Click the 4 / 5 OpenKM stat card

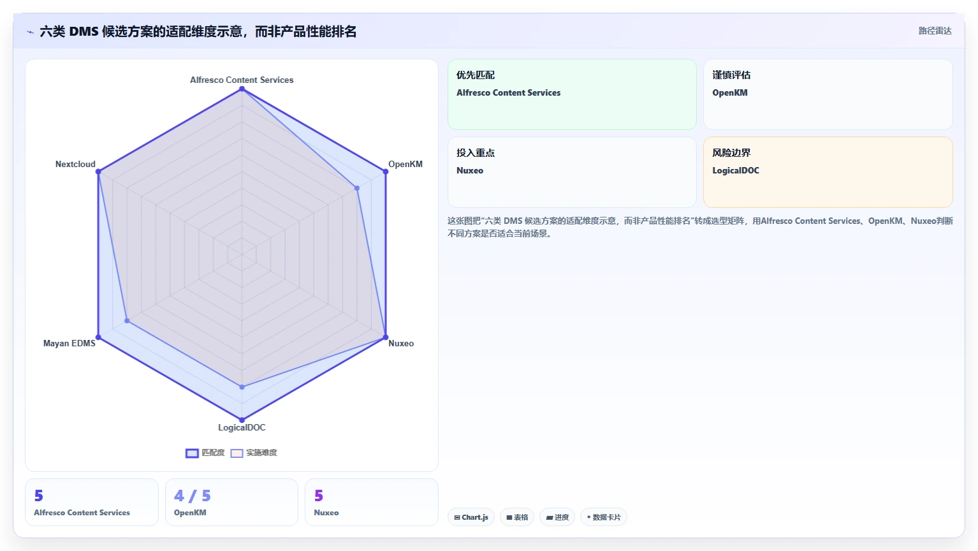point(231,503)
